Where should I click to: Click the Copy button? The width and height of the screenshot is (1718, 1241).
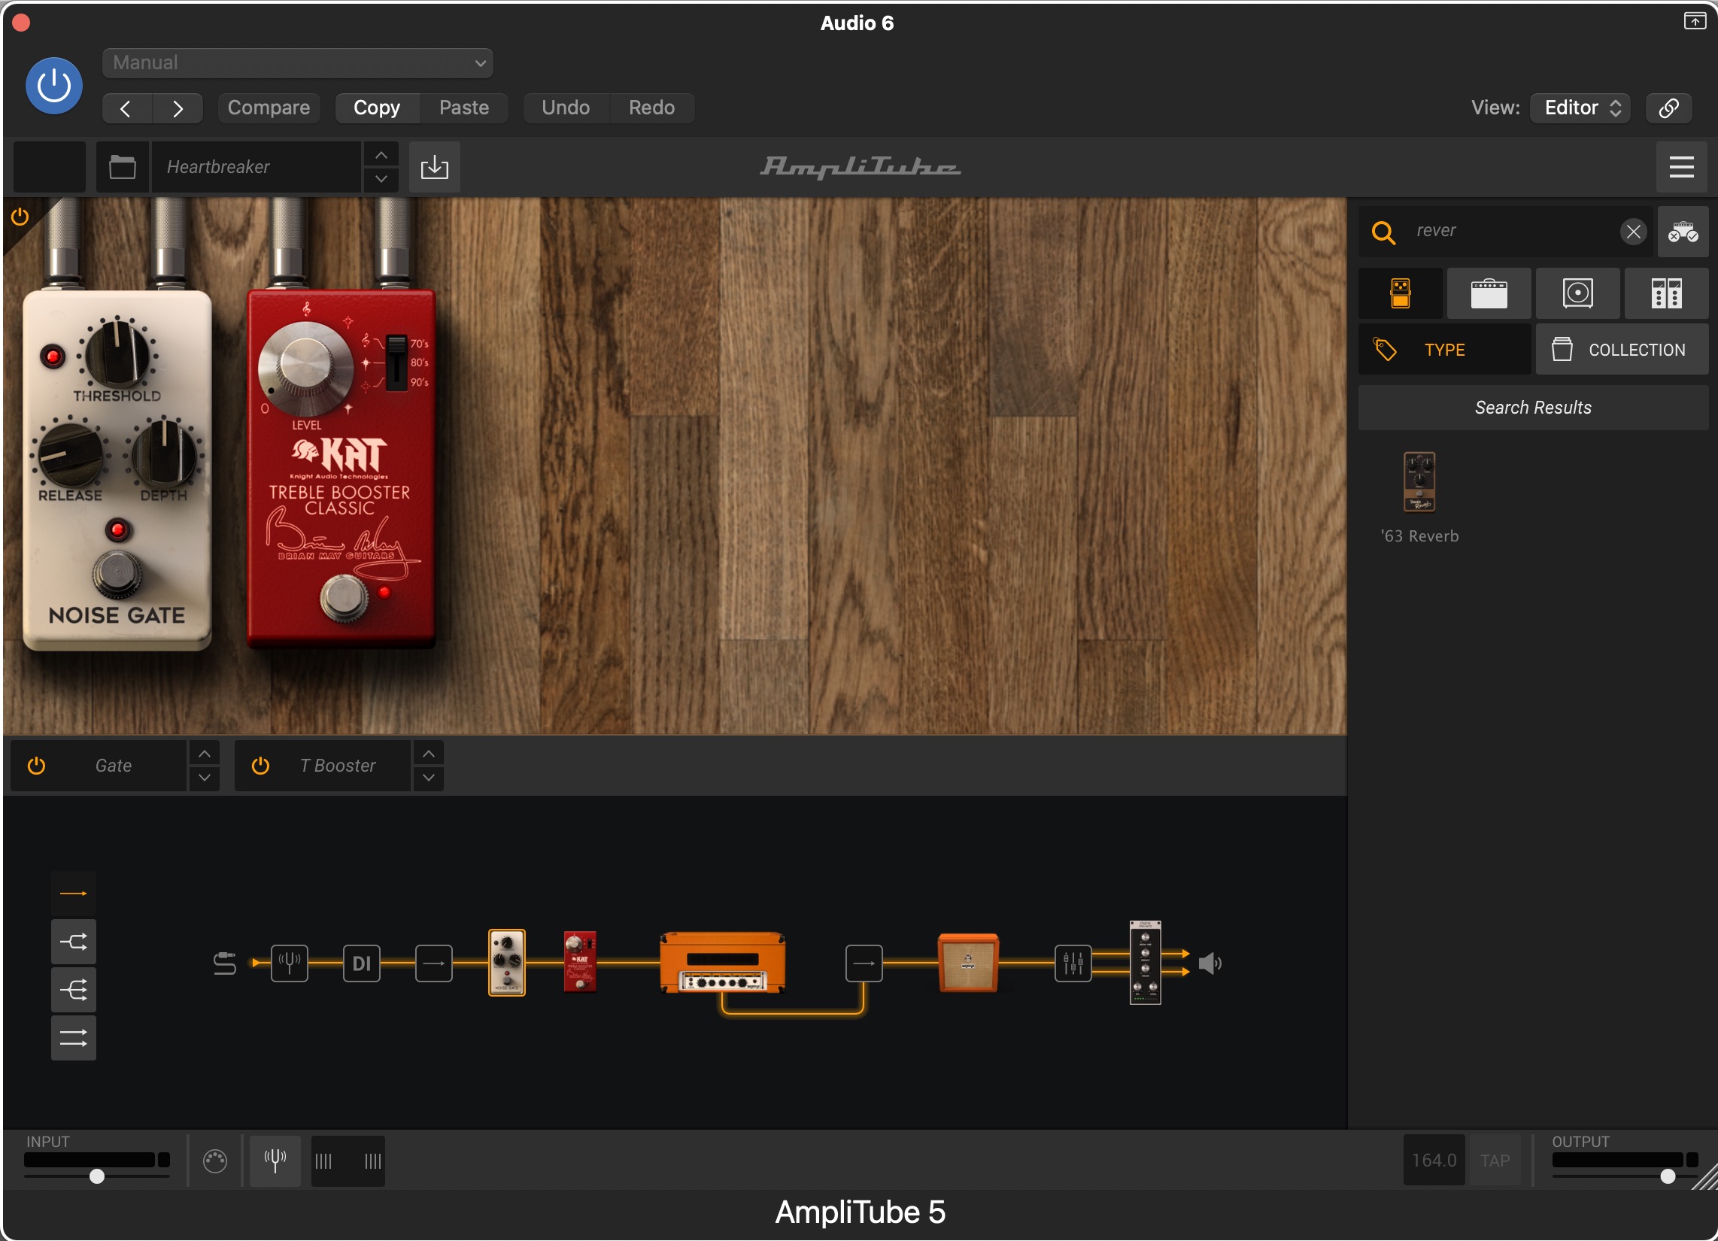pyautogui.click(x=377, y=108)
